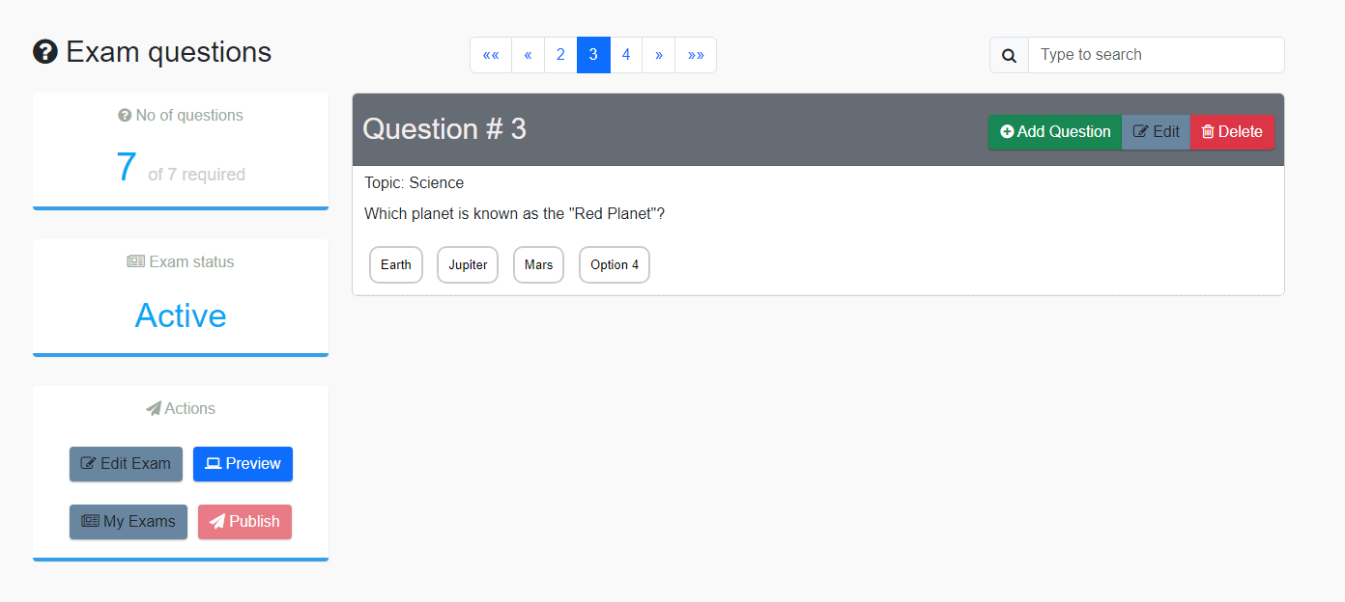Image resolution: width=1345 pixels, height=602 pixels.
Task: Jump to the first question page
Action: [x=491, y=55]
